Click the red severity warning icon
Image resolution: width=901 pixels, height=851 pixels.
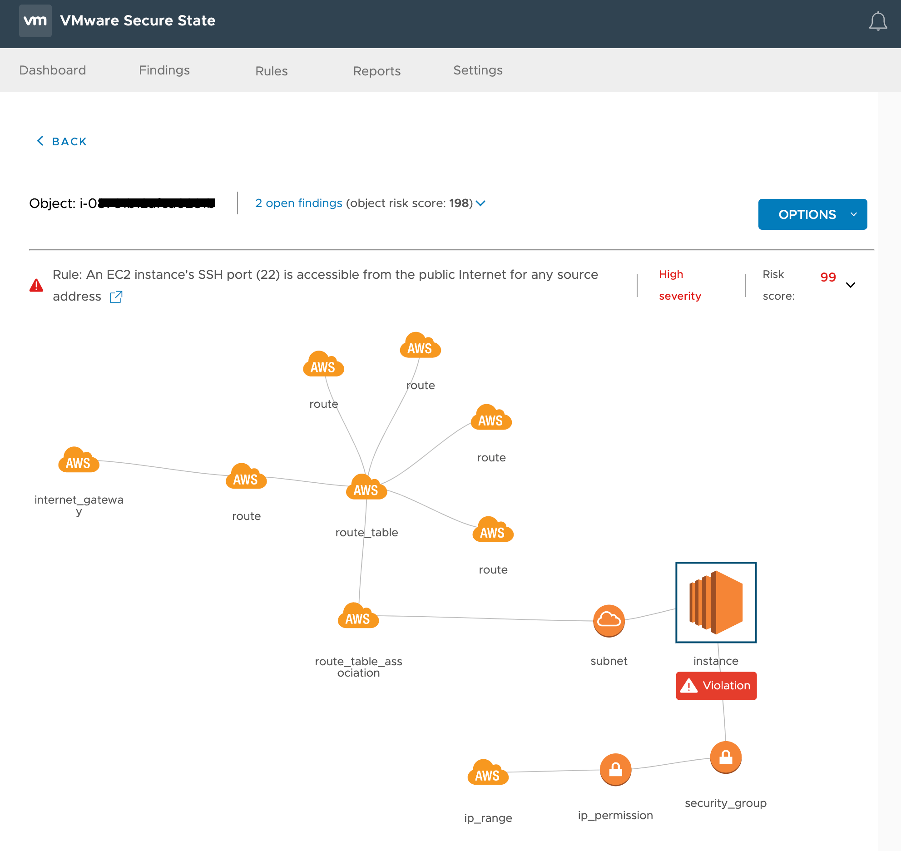36,285
